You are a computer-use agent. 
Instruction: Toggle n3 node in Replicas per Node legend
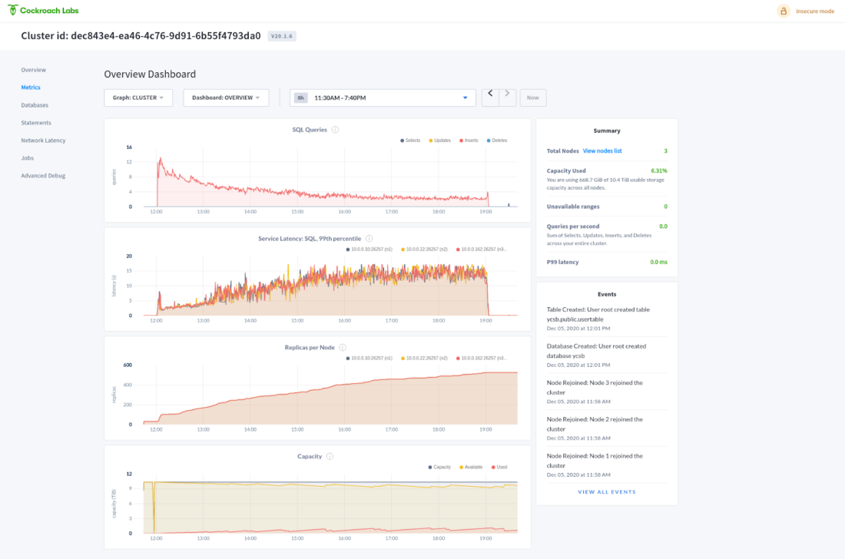click(481, 358)
